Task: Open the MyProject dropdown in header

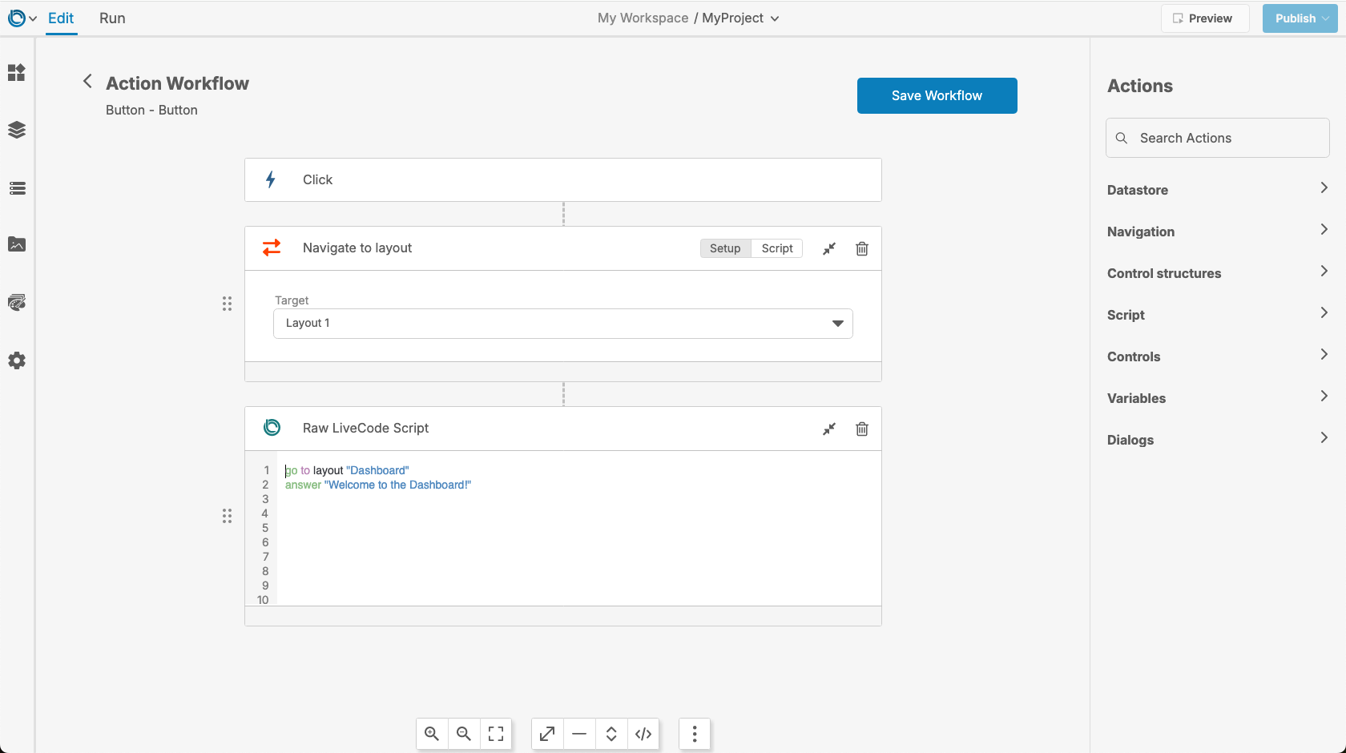Action: tap(740, 18)
